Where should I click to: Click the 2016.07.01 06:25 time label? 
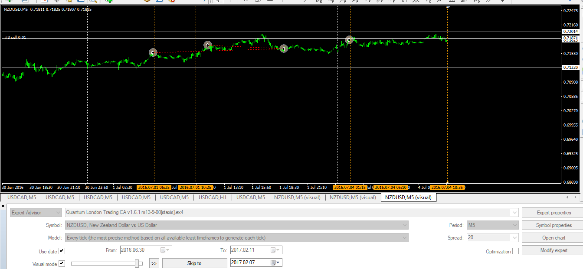click(154, 188)
